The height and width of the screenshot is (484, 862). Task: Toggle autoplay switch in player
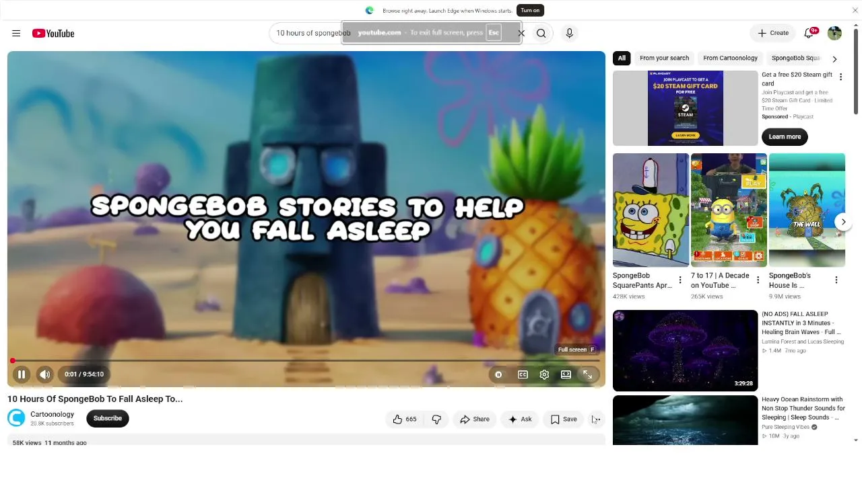coord(498,374)
